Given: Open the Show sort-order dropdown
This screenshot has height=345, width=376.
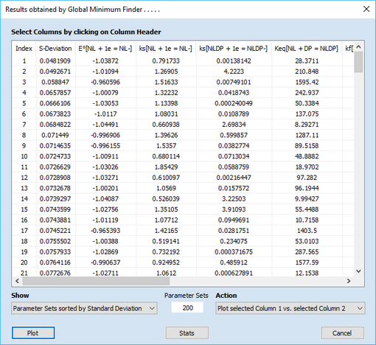Looking at the screenshot, I should click(x=84, y=308).
